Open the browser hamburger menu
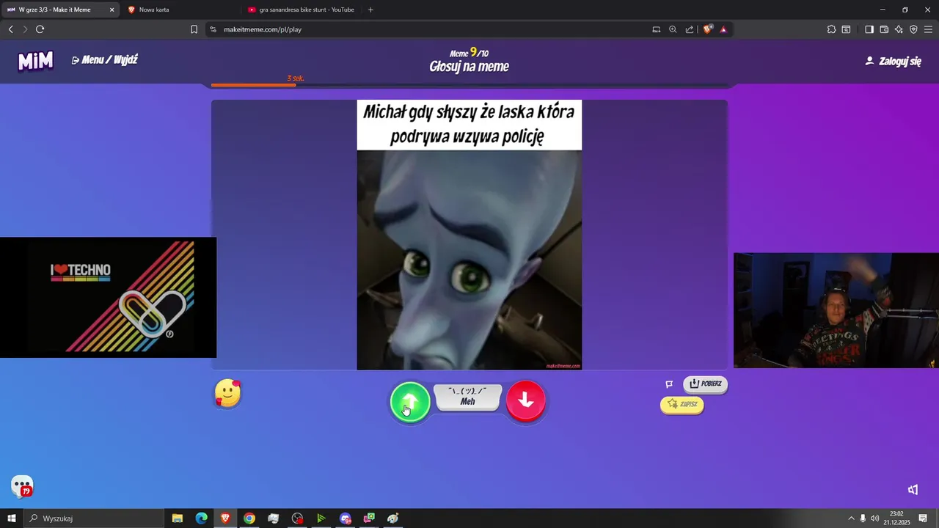939x528 pixels. (x=928, y=29)
